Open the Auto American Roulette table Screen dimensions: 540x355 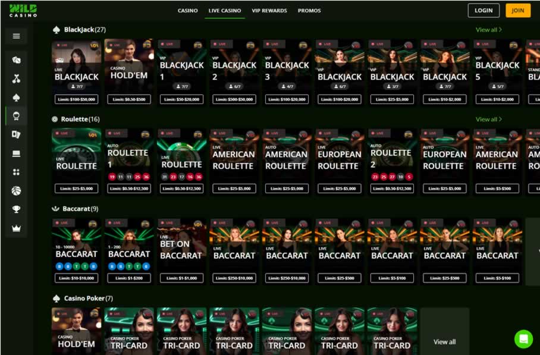287,162
